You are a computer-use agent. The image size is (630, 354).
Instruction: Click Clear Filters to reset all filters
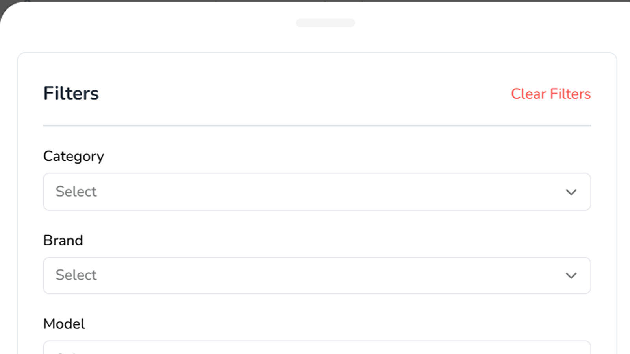(x=551, y=94)
